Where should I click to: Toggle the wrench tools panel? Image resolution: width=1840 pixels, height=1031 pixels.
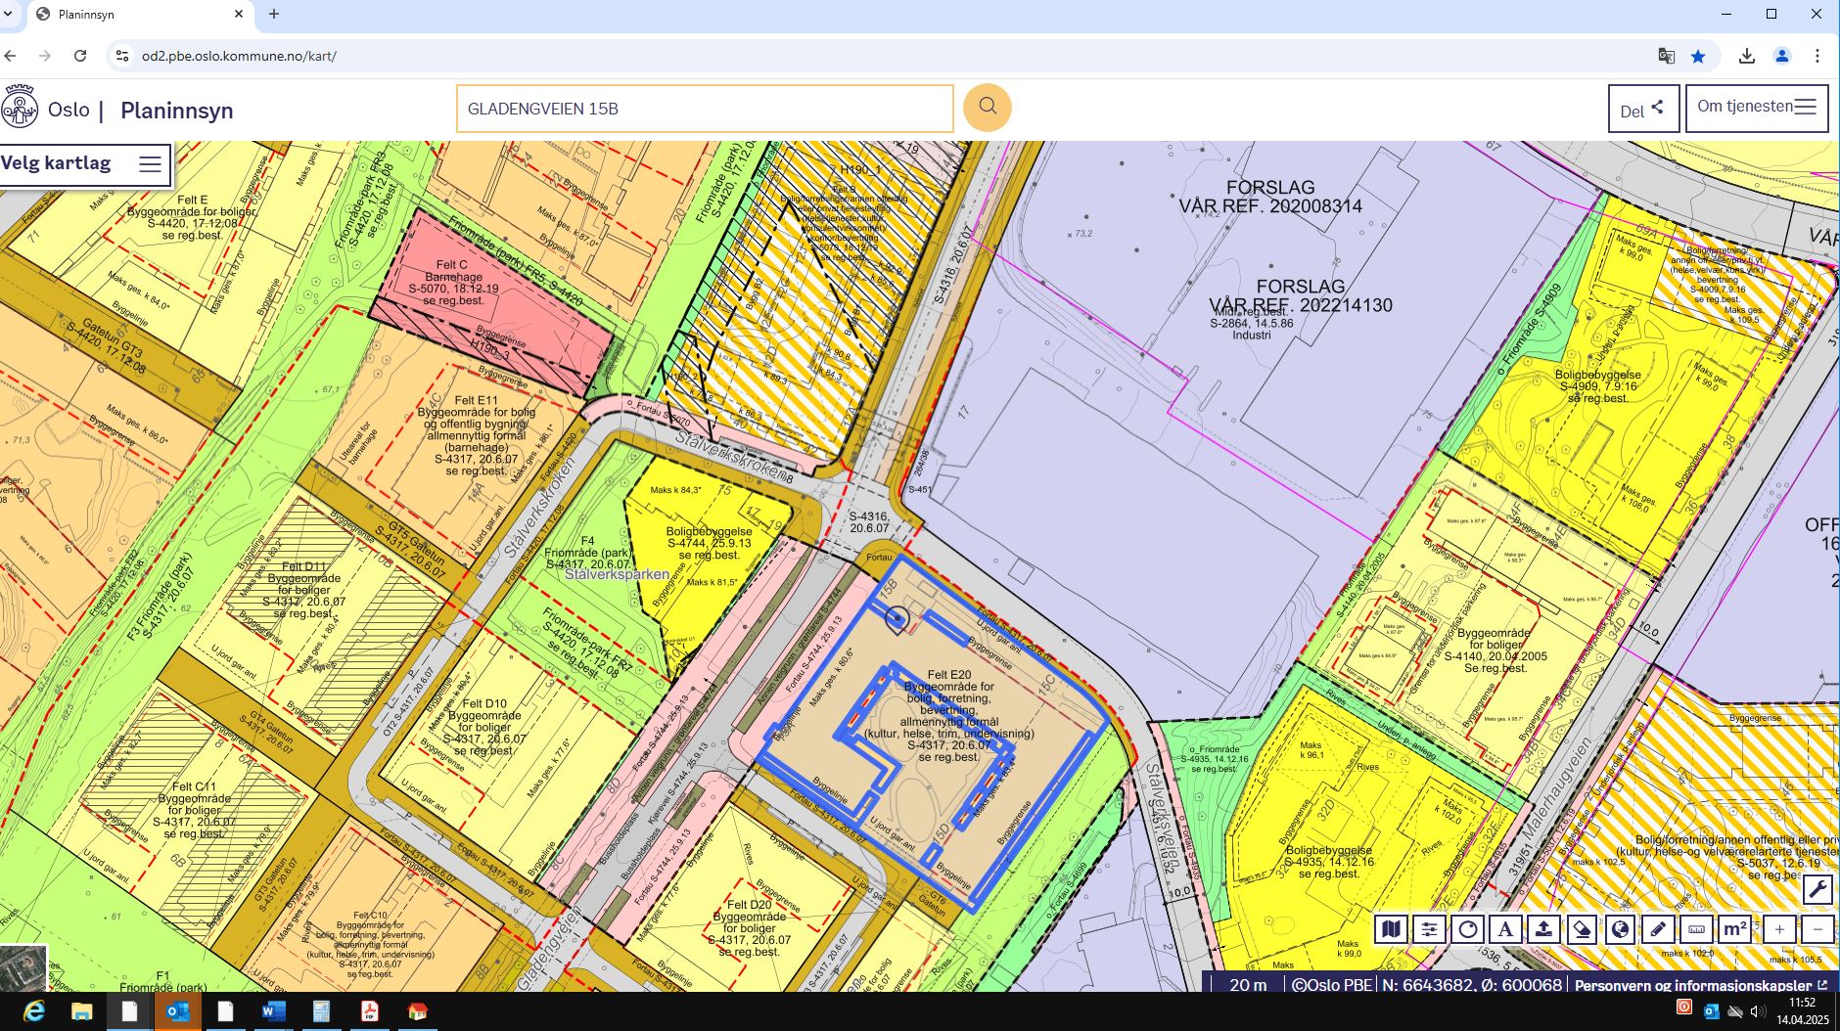point(1817,889)
